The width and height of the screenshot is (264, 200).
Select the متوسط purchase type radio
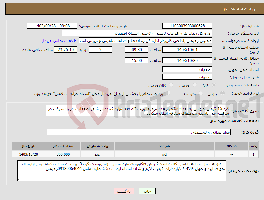point(201,93)
